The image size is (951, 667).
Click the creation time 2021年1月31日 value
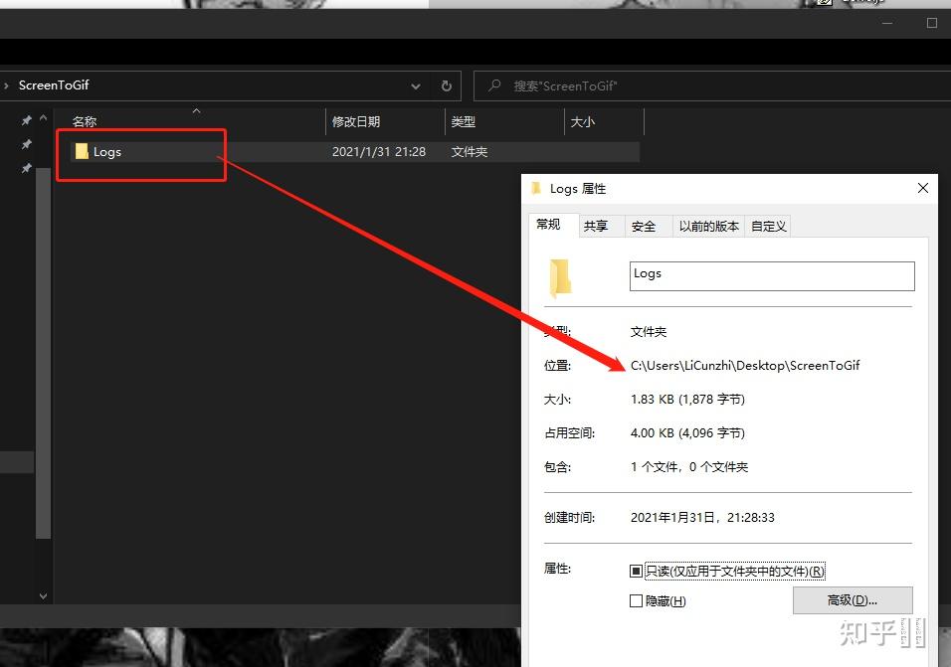702,517
